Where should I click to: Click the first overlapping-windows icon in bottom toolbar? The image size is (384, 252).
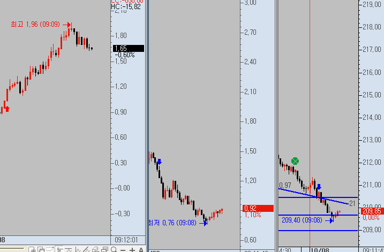coord(32,249)
